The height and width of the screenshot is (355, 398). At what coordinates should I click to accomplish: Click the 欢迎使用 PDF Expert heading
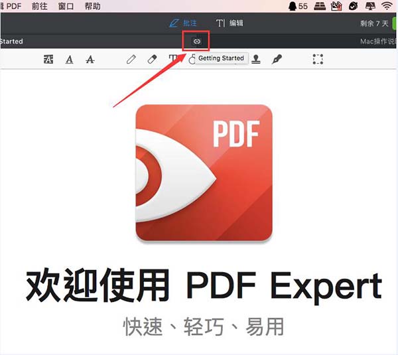[204, 286]
